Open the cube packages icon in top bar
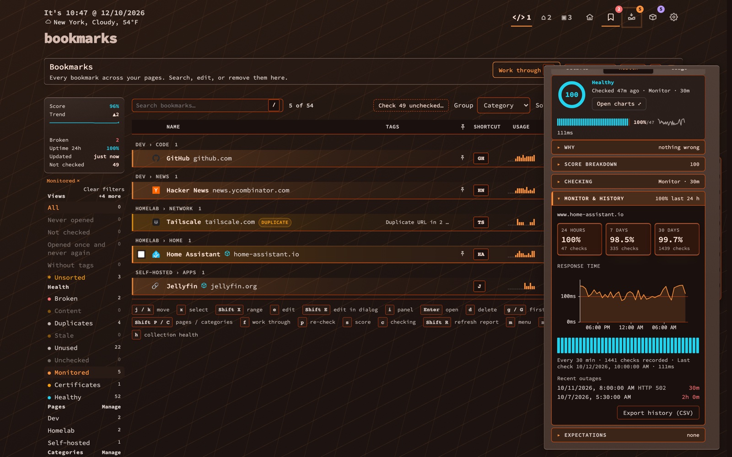Image resolution: width=732 pixels, height=457 pixels. (653, 17)
